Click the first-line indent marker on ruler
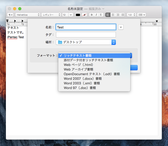Viewport: 168px width, 146px height. [x=7, y=20]
